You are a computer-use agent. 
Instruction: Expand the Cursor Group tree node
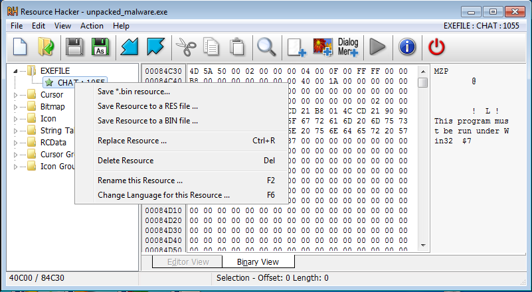[x=15, y=155]
